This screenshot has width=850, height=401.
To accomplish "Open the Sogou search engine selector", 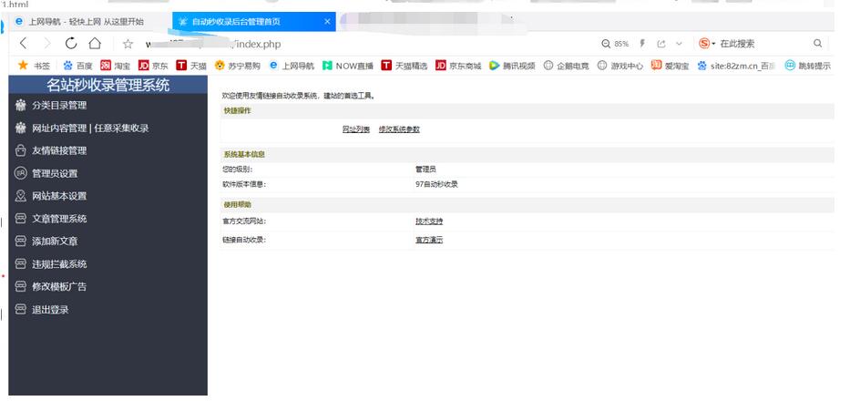I will 707,44.
